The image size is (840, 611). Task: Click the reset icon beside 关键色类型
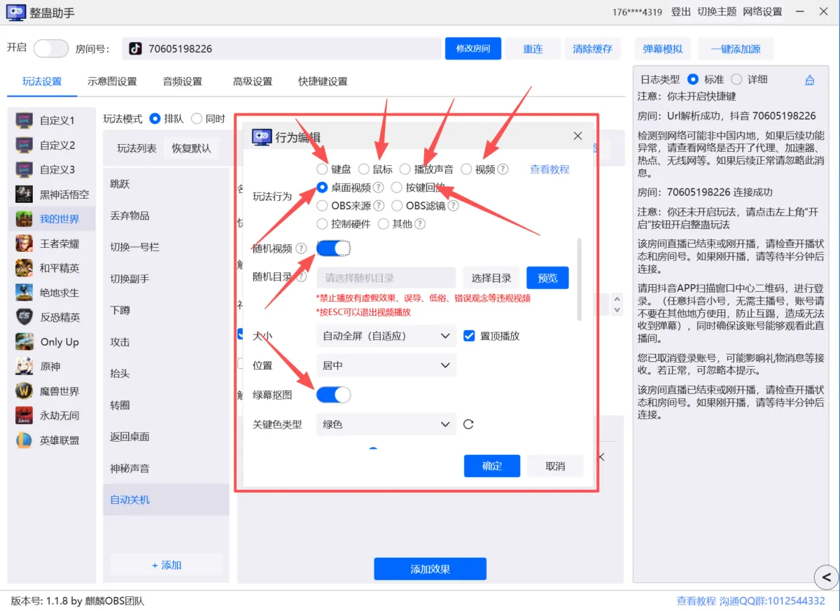pyautogui.click(x=468, y=424)
